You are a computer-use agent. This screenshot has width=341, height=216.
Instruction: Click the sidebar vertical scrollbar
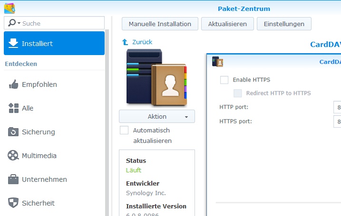[x=107, y=122]
